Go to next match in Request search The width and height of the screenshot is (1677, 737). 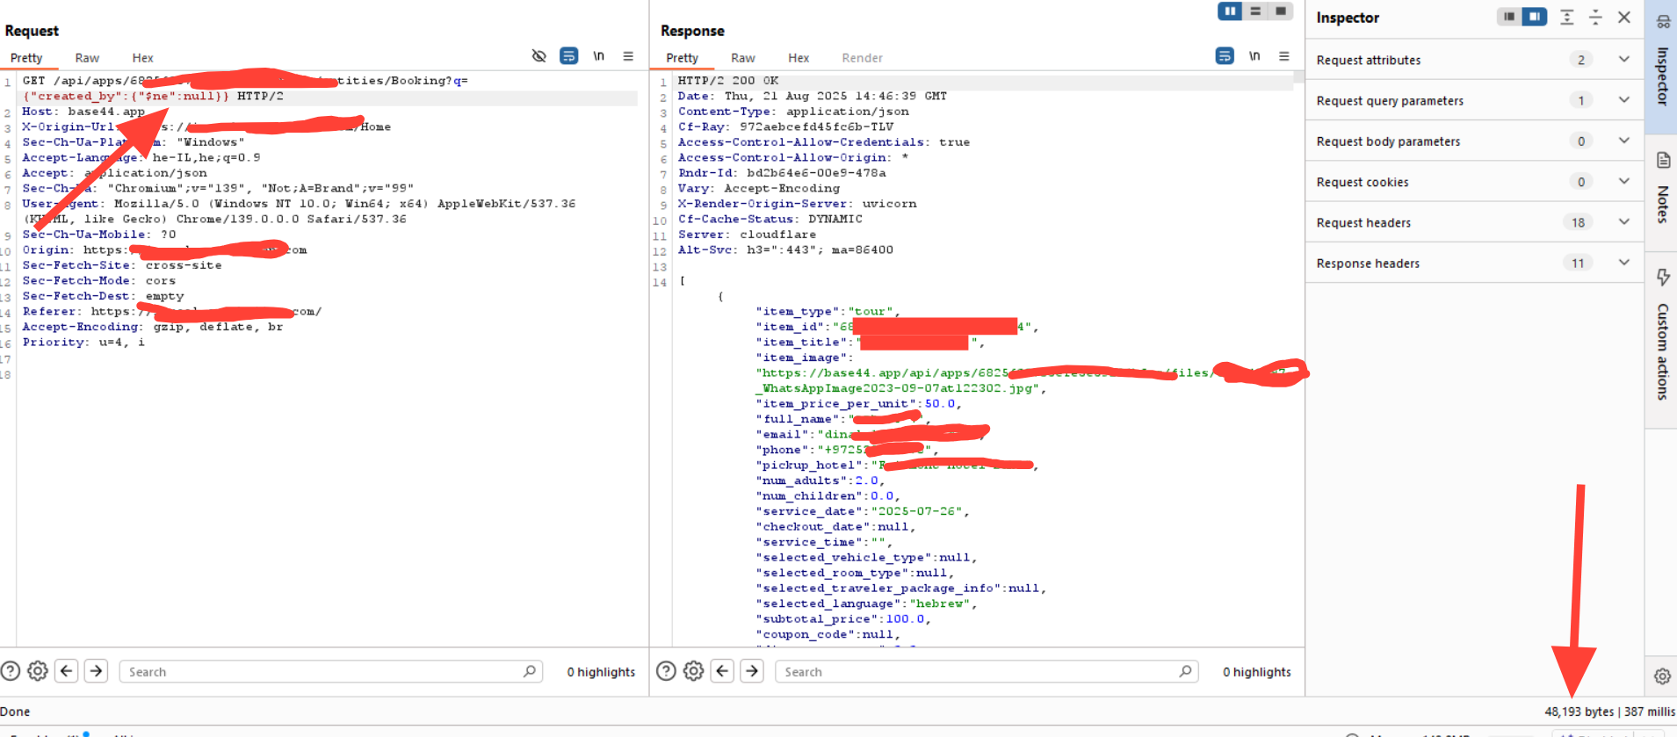tap(97, 671)
